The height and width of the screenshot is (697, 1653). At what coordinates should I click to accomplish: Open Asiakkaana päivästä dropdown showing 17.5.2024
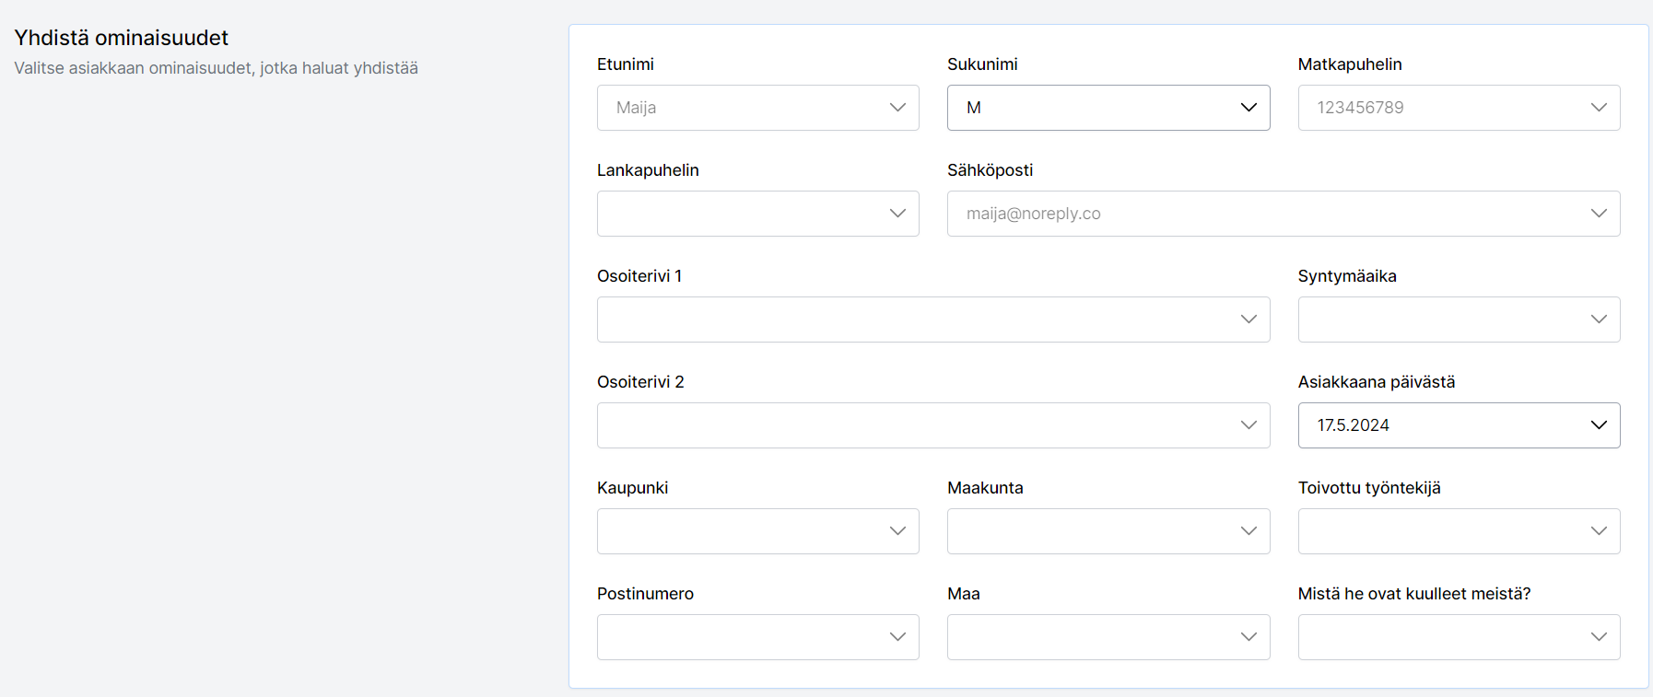[x=1458, y=425]
